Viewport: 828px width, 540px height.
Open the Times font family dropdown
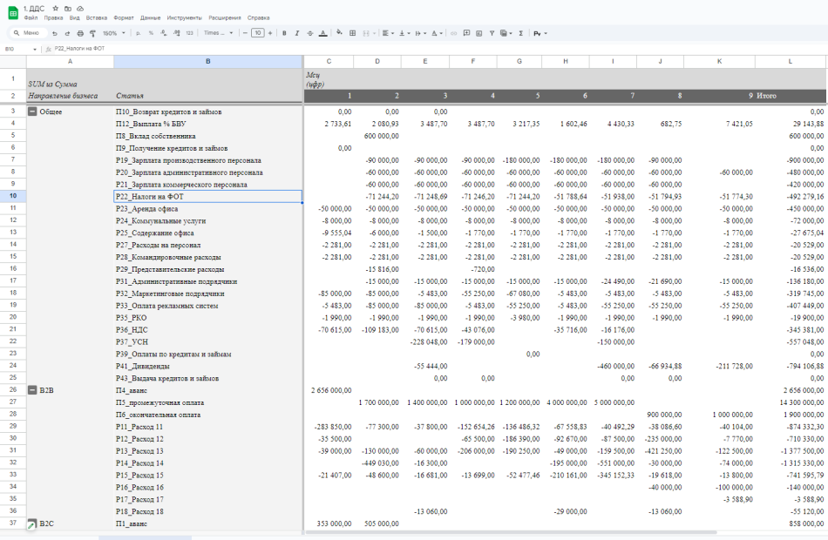(x=218, y=33)
